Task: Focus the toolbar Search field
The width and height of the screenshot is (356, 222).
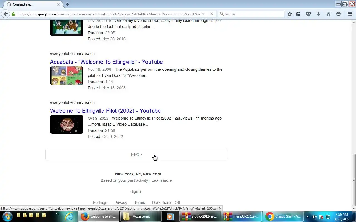Action: (x=251, y=14)
